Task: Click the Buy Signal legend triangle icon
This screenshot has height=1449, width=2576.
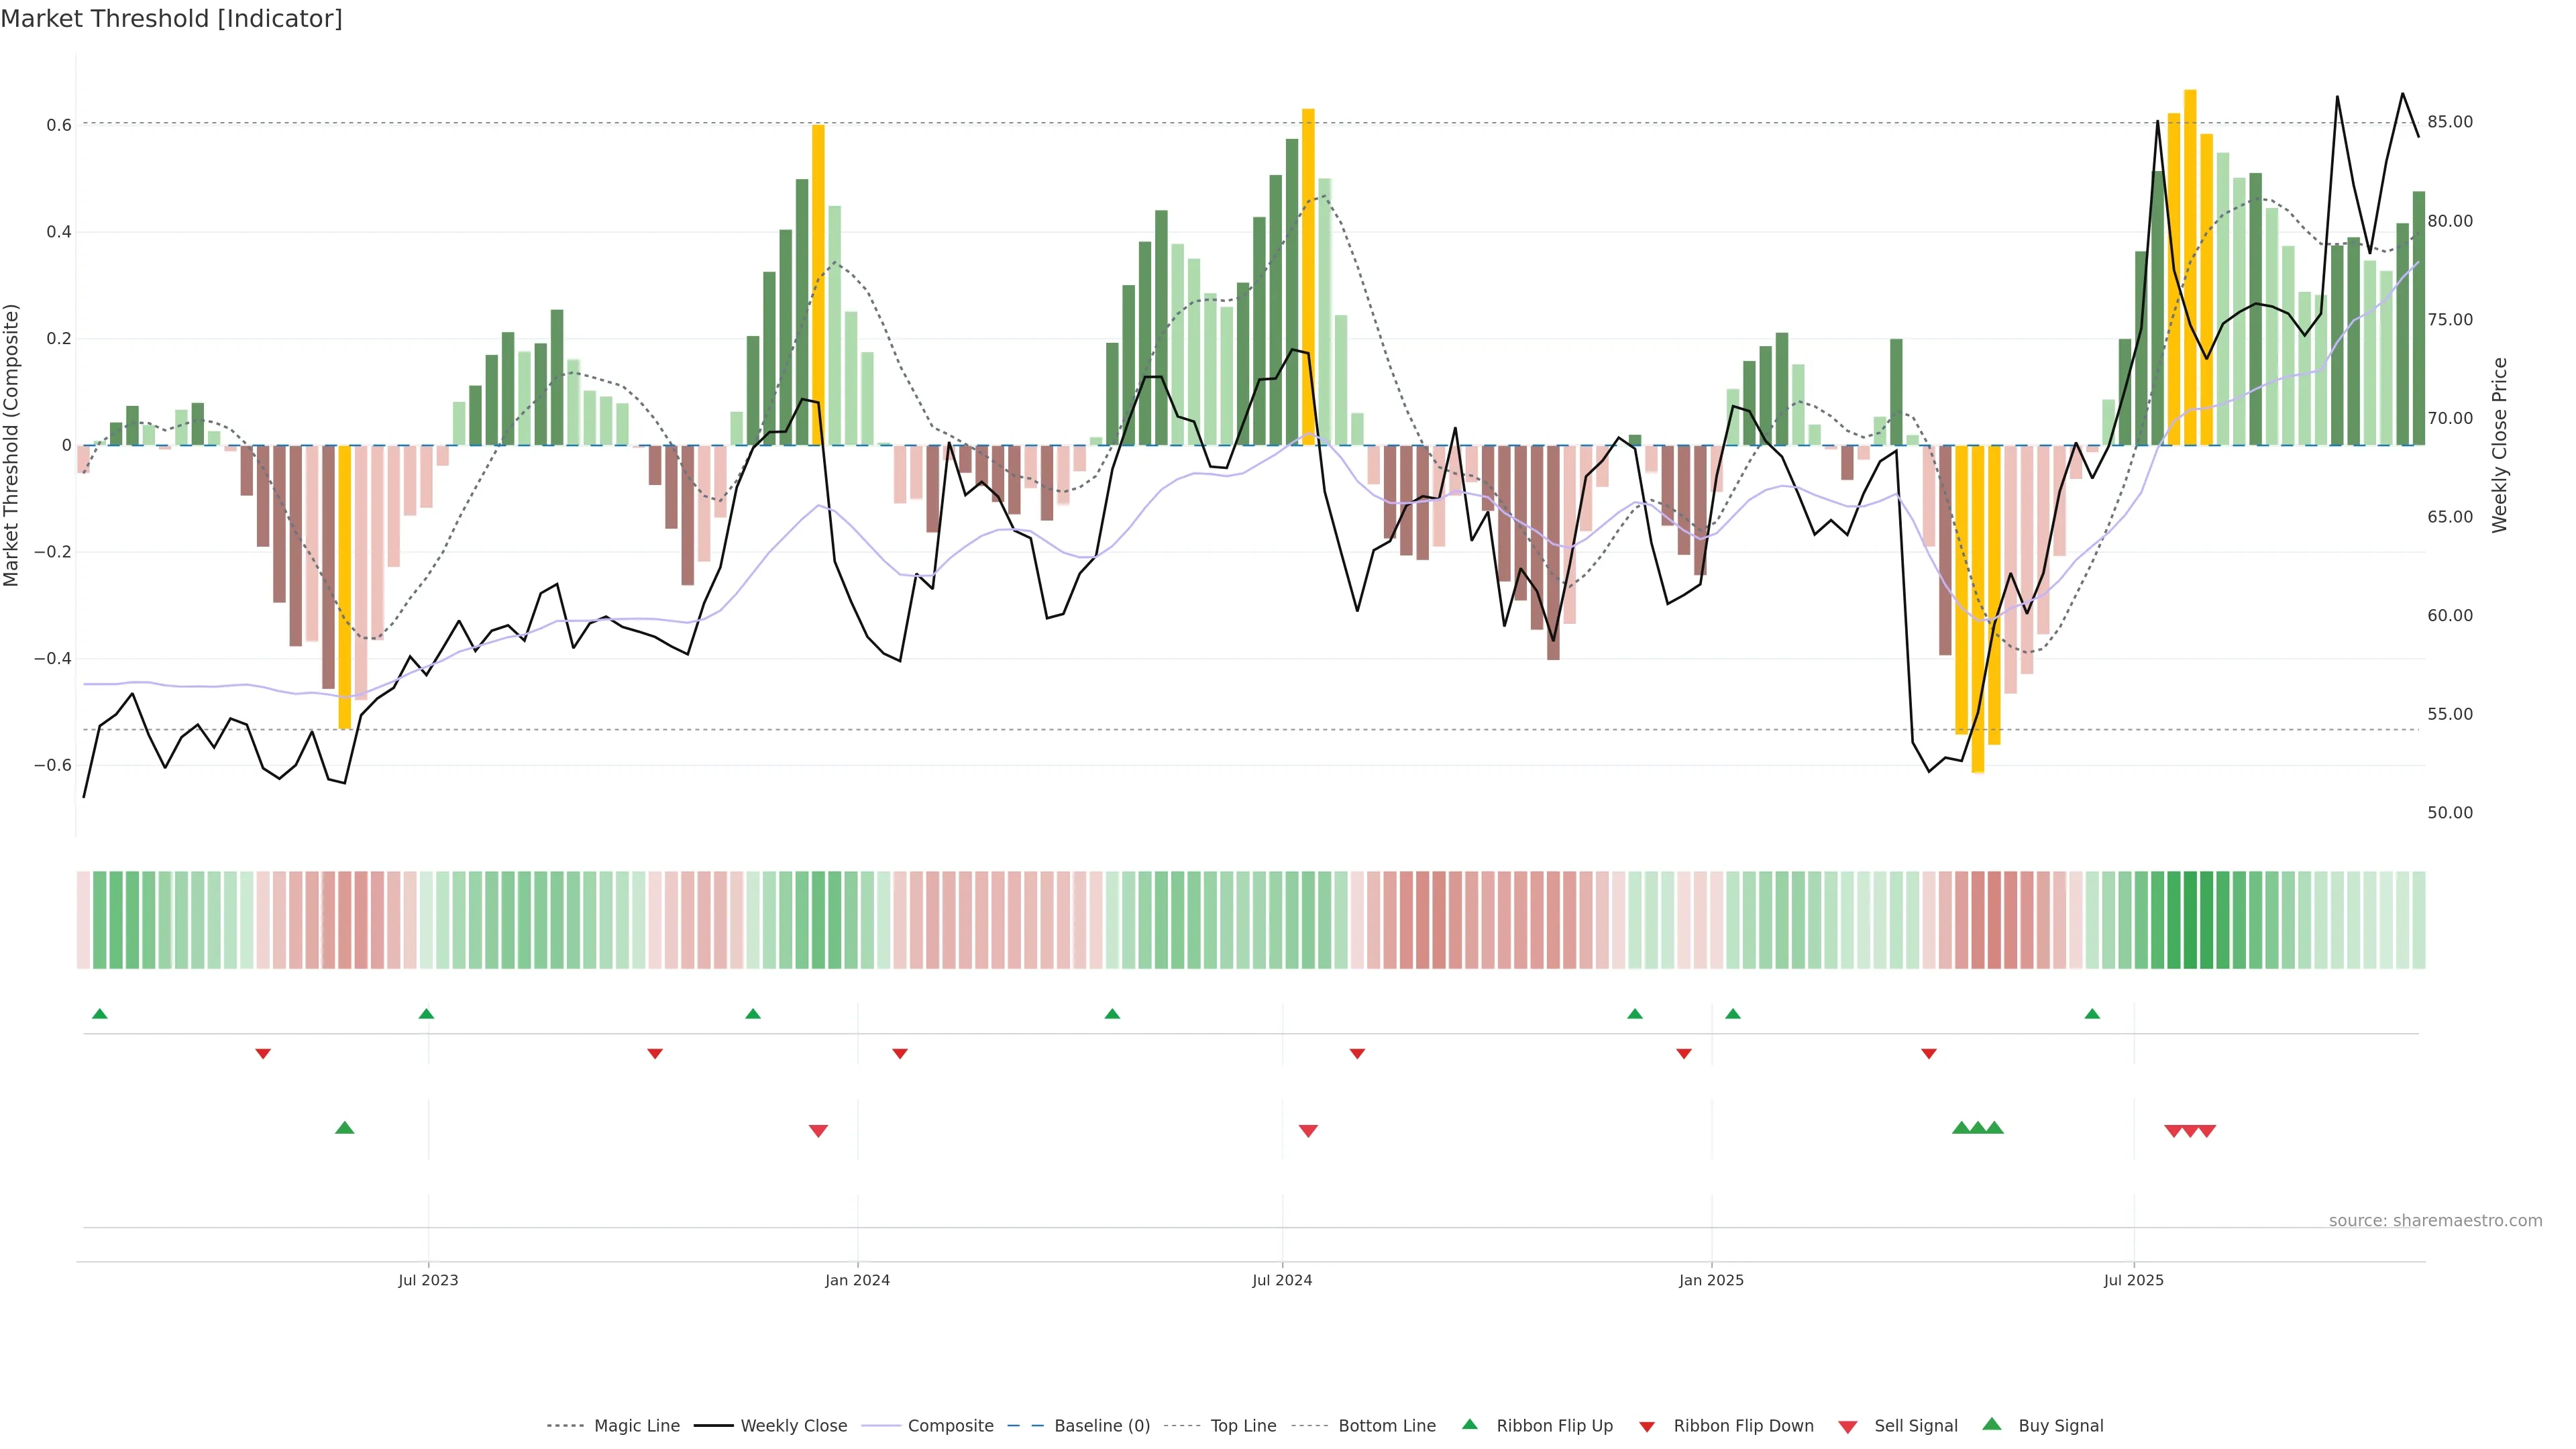Action: click(1991, 1424)
